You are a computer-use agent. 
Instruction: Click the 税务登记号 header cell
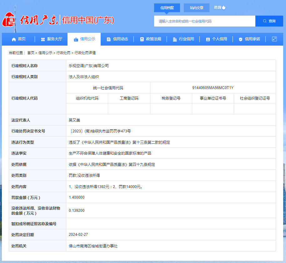171,98
